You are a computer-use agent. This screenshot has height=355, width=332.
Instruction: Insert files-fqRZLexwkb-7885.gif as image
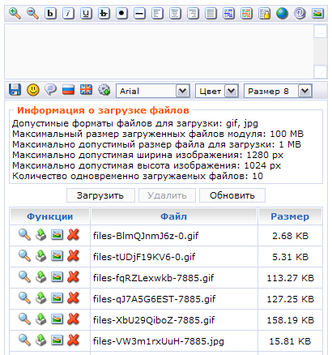[57, 277]
